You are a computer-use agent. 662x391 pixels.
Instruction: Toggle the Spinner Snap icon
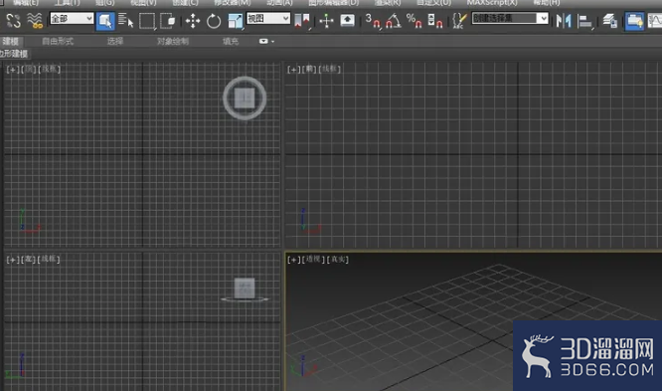point(434,20)
